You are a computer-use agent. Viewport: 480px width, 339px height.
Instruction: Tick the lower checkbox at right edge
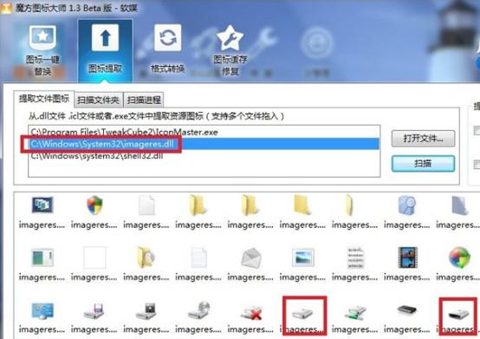point(477,164)
